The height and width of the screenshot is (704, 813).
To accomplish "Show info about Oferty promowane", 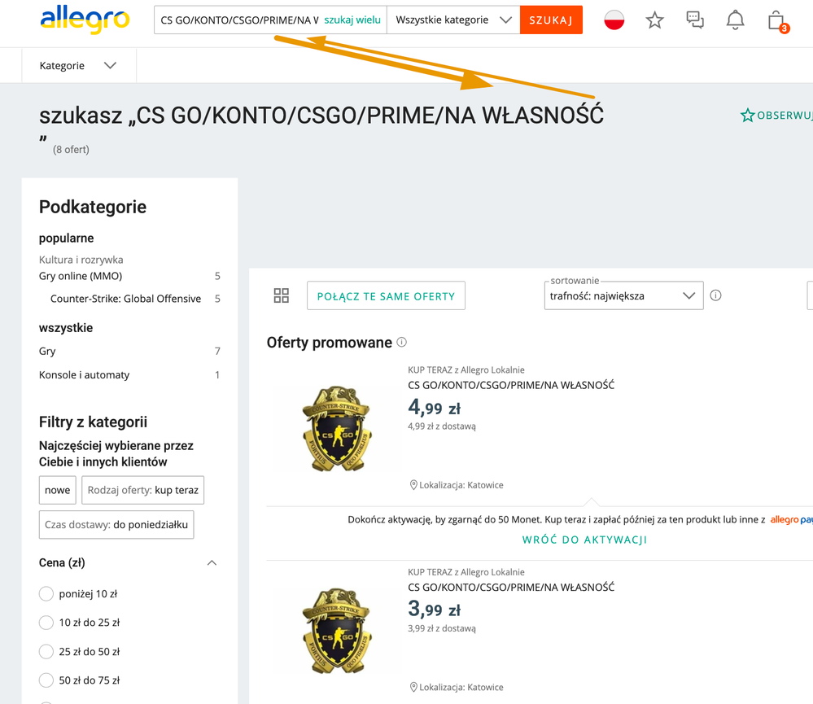I will pyautogui.click(x=402, y=342).
